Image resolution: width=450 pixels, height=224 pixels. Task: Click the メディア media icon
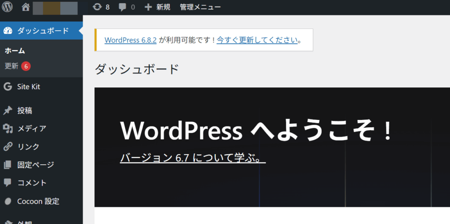7,129
